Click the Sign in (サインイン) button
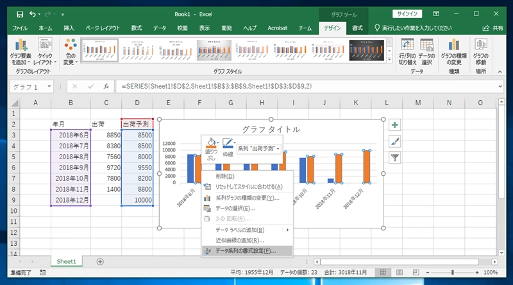The height and width of the screenshot is (285, 513). [407, 13]
